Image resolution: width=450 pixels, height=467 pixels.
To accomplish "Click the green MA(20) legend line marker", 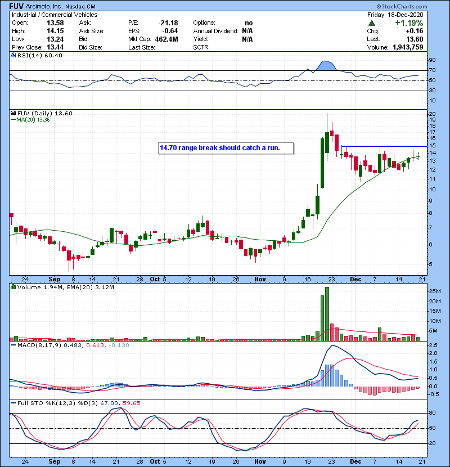I will 13,120.
